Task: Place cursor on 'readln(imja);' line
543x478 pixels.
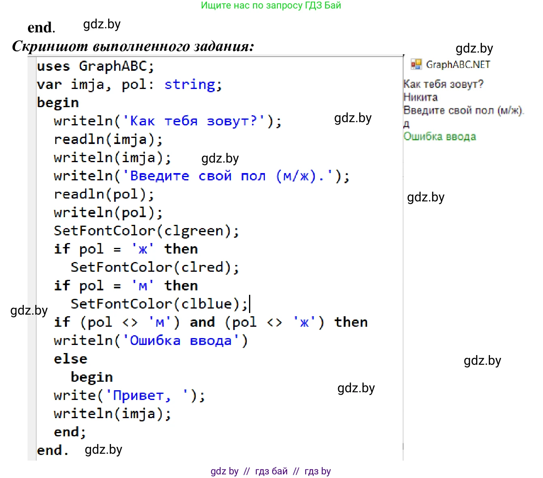Action: [108, 140]
